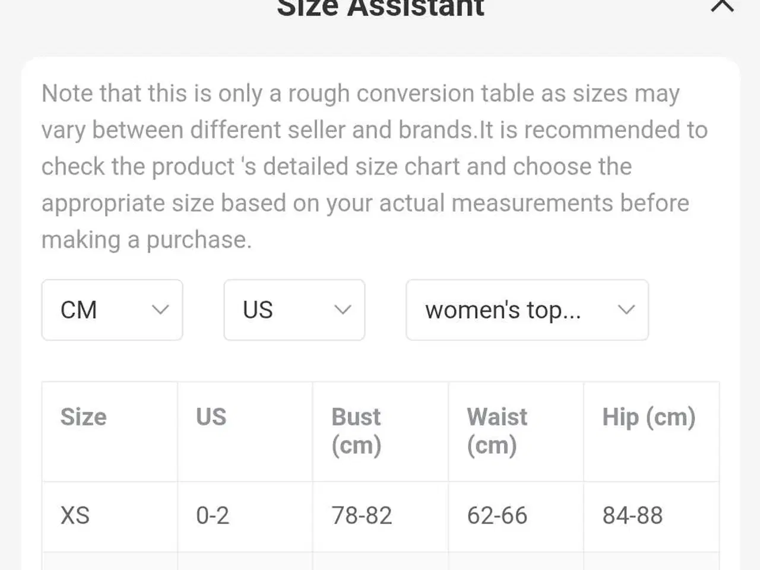This screenshot has width=760, height=570.
Task: Select the Bust (cm) column header
Action: pos(357,430)
